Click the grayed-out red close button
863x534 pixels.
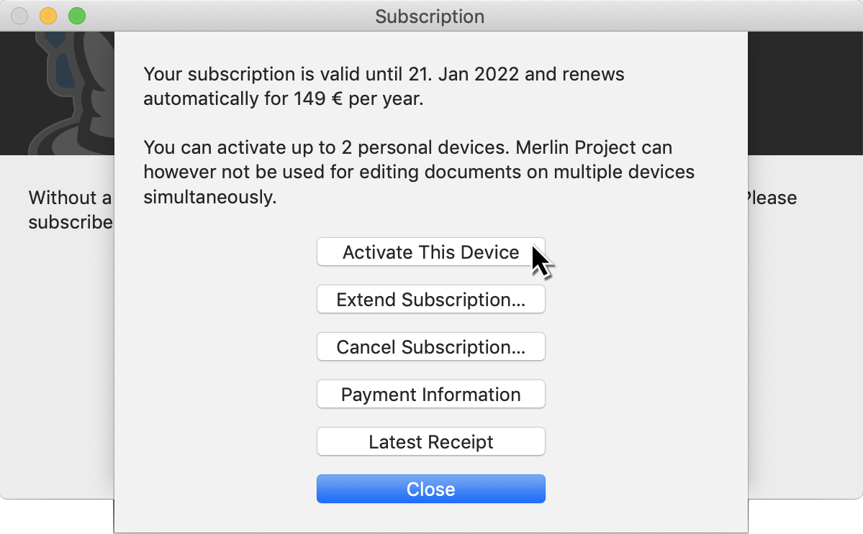pyautogui.click(x=20, y=16)
